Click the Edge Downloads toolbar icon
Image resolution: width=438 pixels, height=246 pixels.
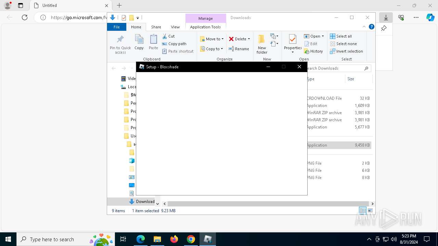[x=386, y=17]
